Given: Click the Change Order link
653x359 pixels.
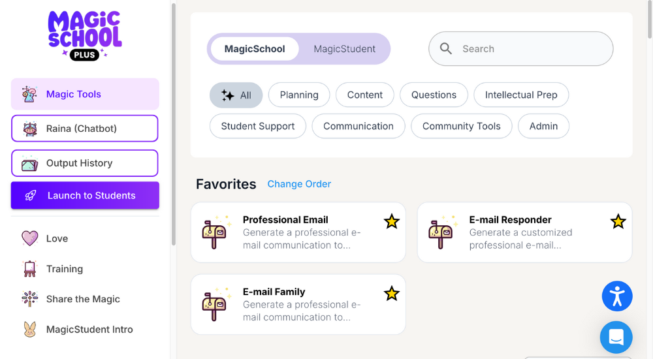Looking at the screenshot, I should coord(299,184).
